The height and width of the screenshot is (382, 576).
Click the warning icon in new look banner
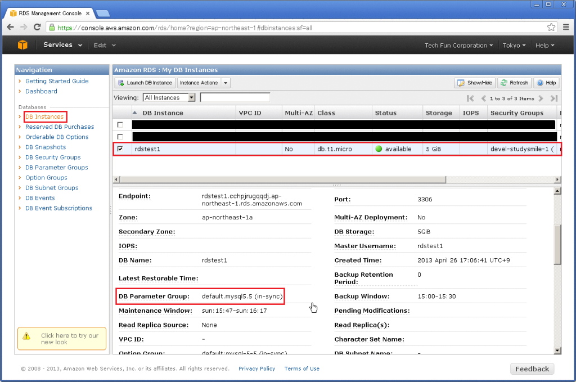pyautogui.click(x=26, y=336)
